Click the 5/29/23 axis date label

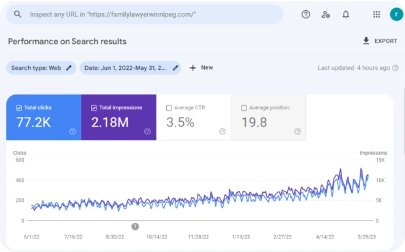[366, 237]
